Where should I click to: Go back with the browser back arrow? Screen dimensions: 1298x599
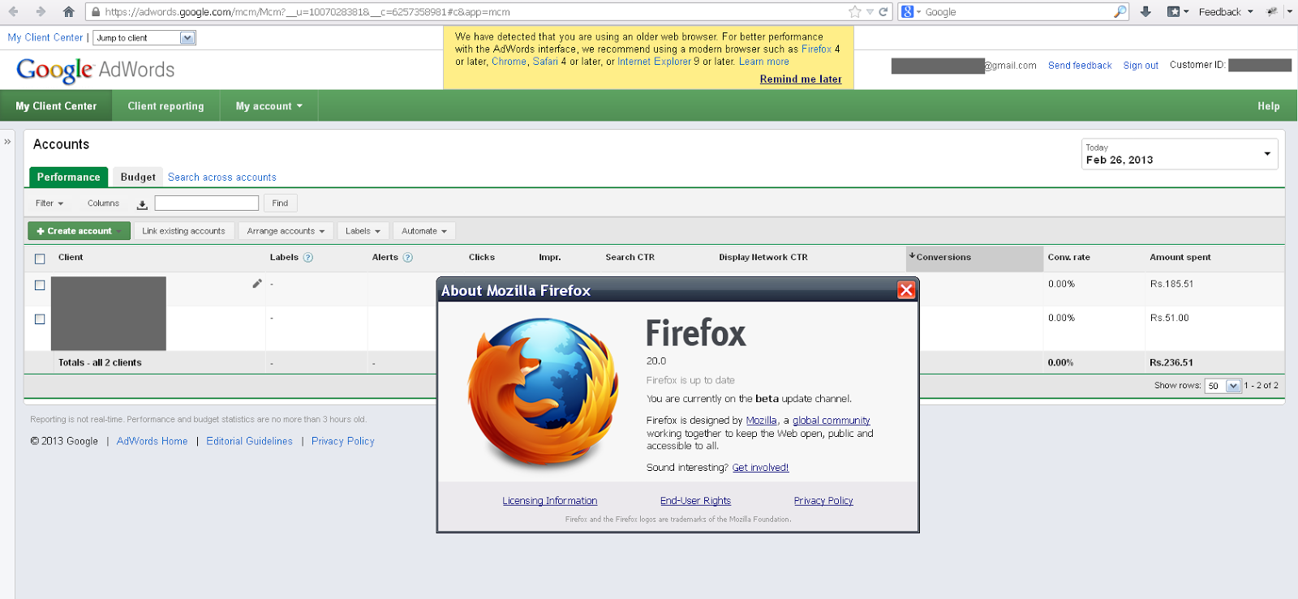13,11
